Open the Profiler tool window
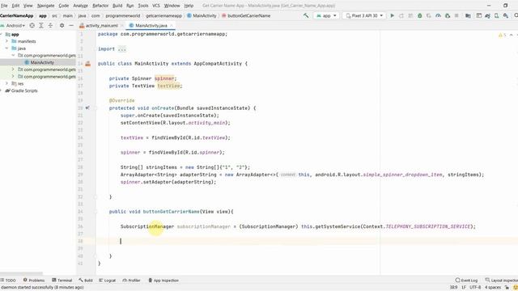Image resolution: width=518 pixels, height=291 pixels. tap(131, 280)
